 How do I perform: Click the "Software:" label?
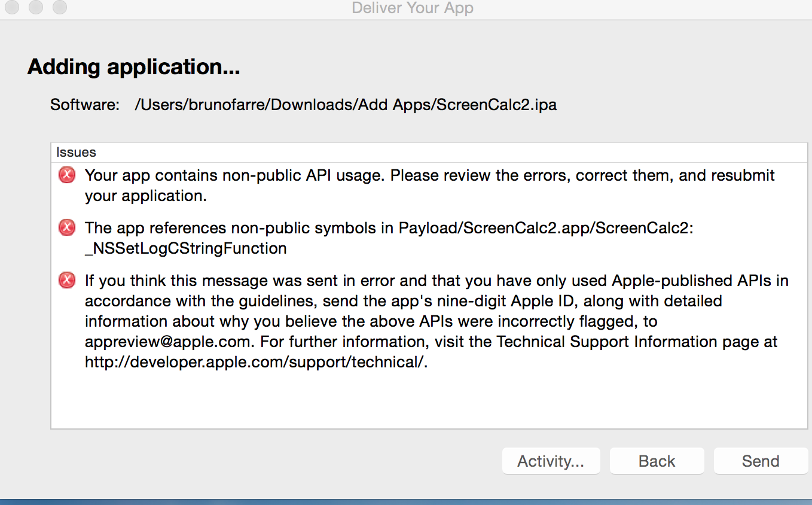[x=85, y=105]
